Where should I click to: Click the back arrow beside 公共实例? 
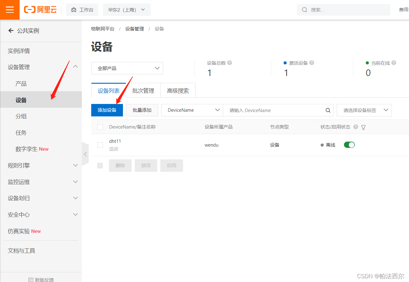pyautogui.click(x=11, y=31)
